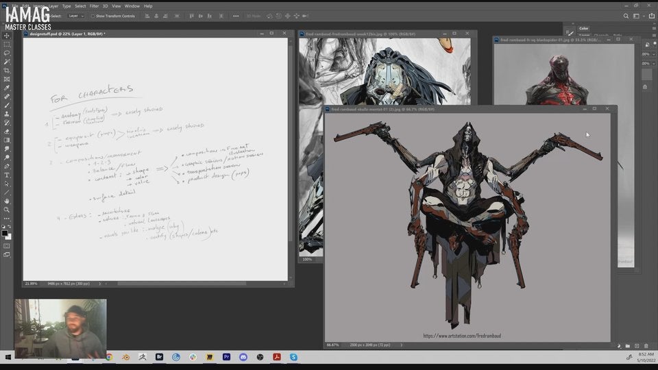Open the View menu
The image size is (658, 370).
(117, 6)
